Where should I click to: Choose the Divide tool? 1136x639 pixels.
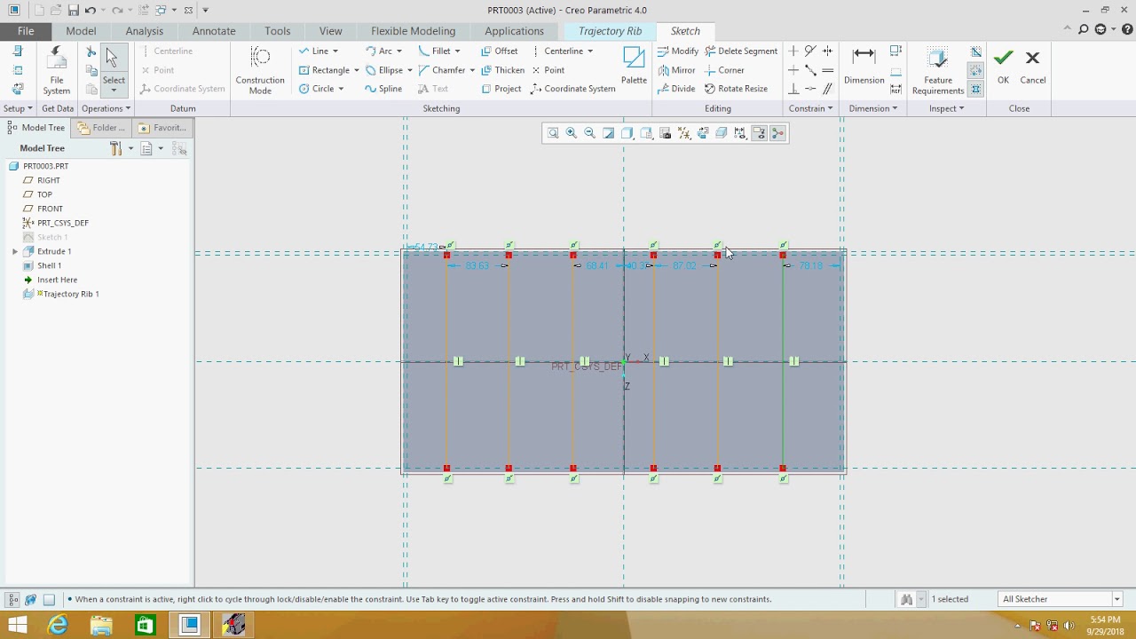(676, 89)
